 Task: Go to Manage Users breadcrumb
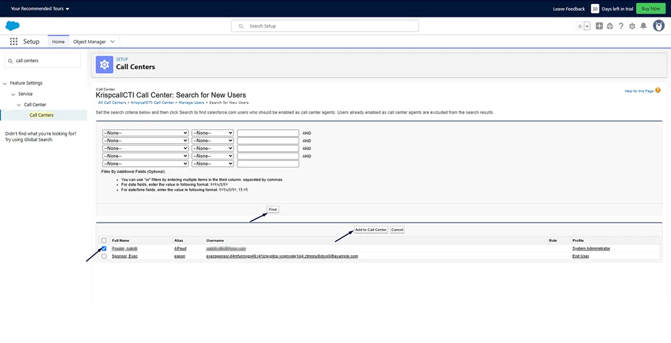click(x=191, y=102)
